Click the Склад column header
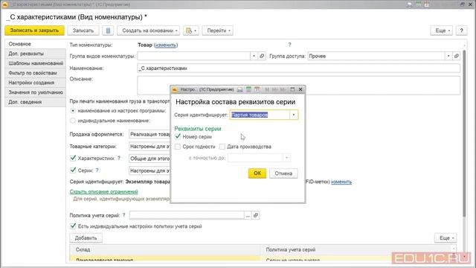 (x=165, y=249)
